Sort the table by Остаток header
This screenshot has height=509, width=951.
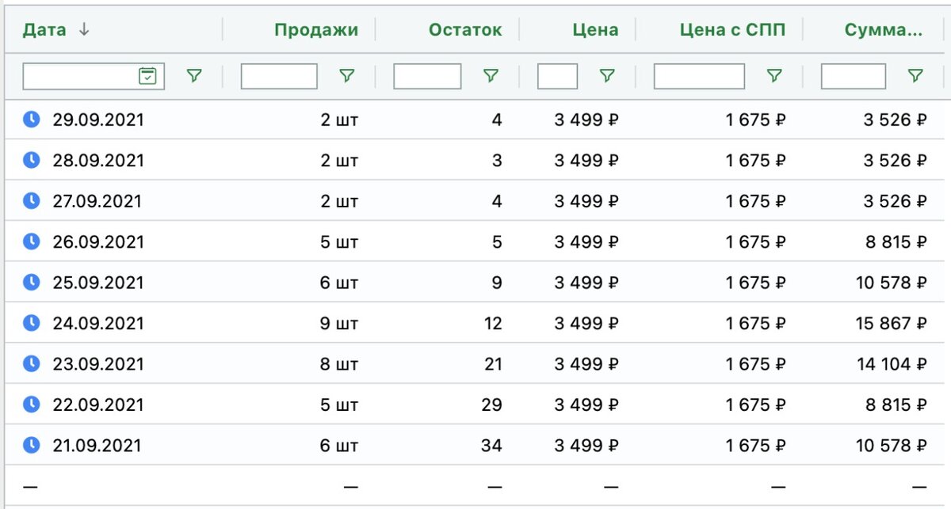pyautogui.click(x=465, y=29)
